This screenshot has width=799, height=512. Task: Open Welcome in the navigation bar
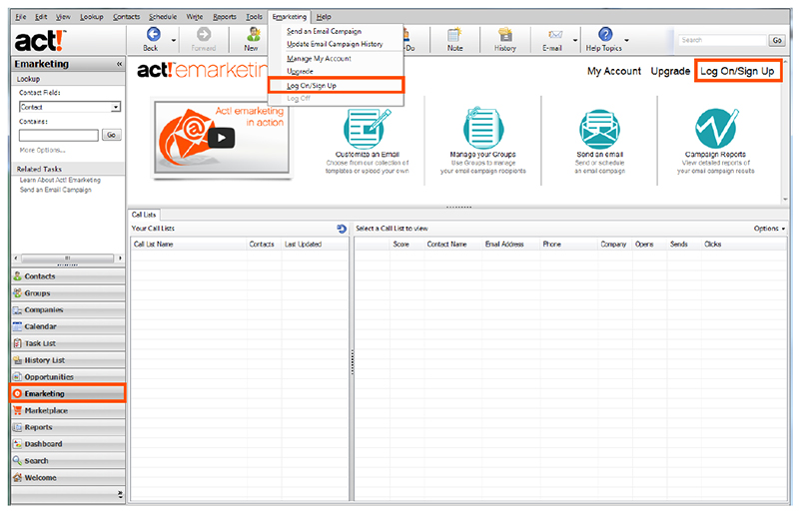(68, 478)
